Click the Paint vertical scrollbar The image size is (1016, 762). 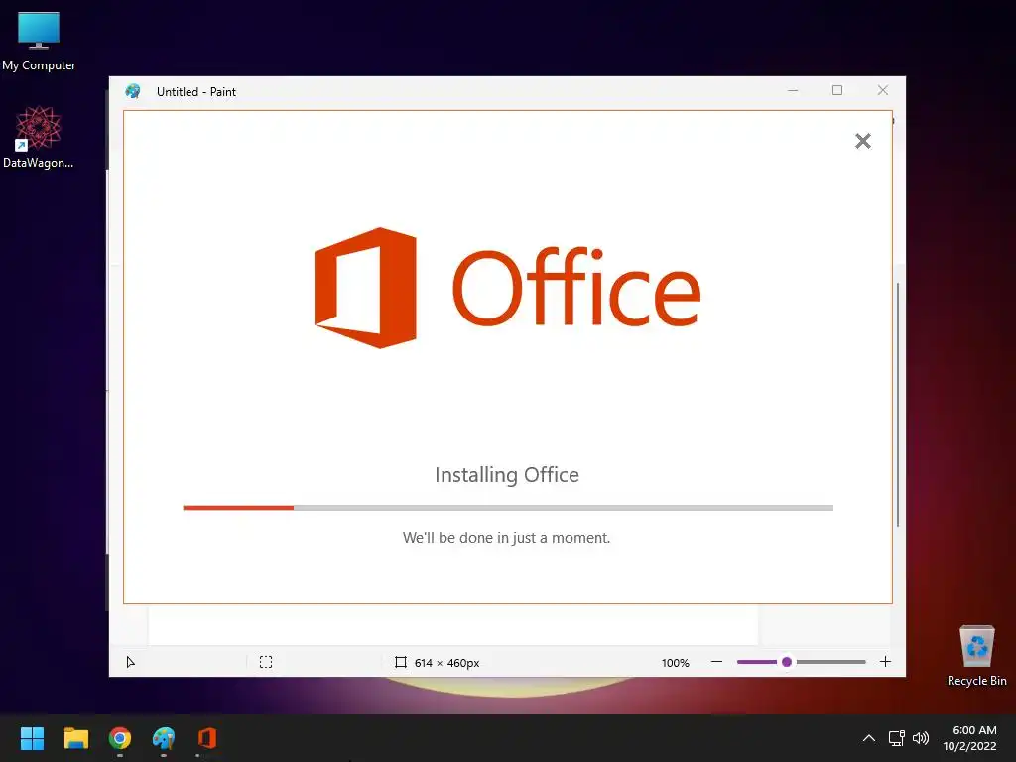point(897,405)
